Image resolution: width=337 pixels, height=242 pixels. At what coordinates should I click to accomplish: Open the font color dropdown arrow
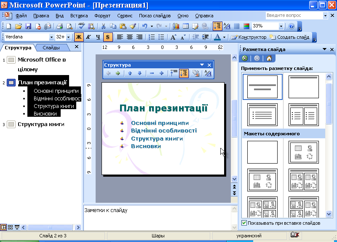pyautogui.click(x=224, y=37)
